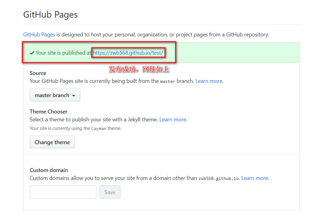The width and height of the screenshot is (310, 213).
Task: Focus the Custom domain input field
Action: 63,192
